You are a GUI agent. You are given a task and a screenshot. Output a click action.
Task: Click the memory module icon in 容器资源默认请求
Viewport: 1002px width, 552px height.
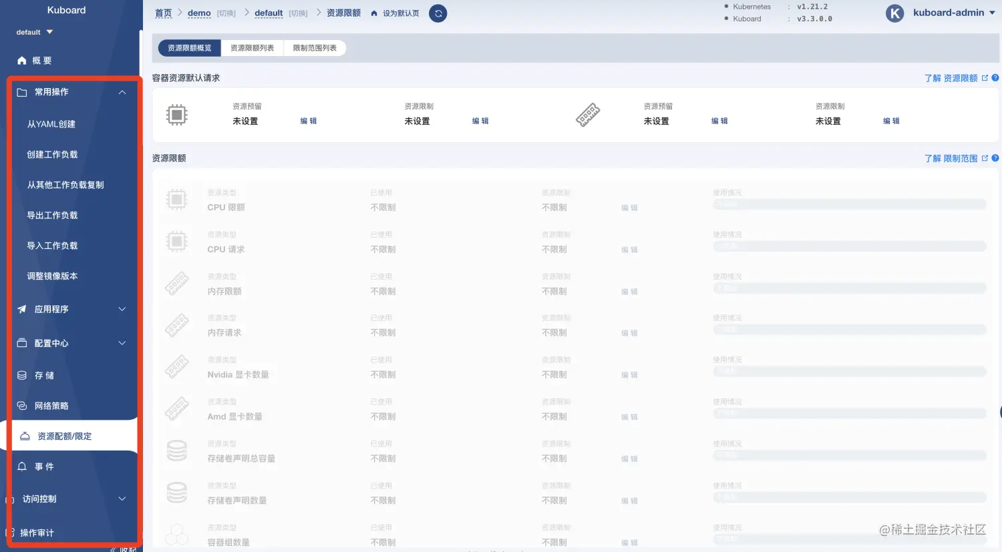[588, 115]
